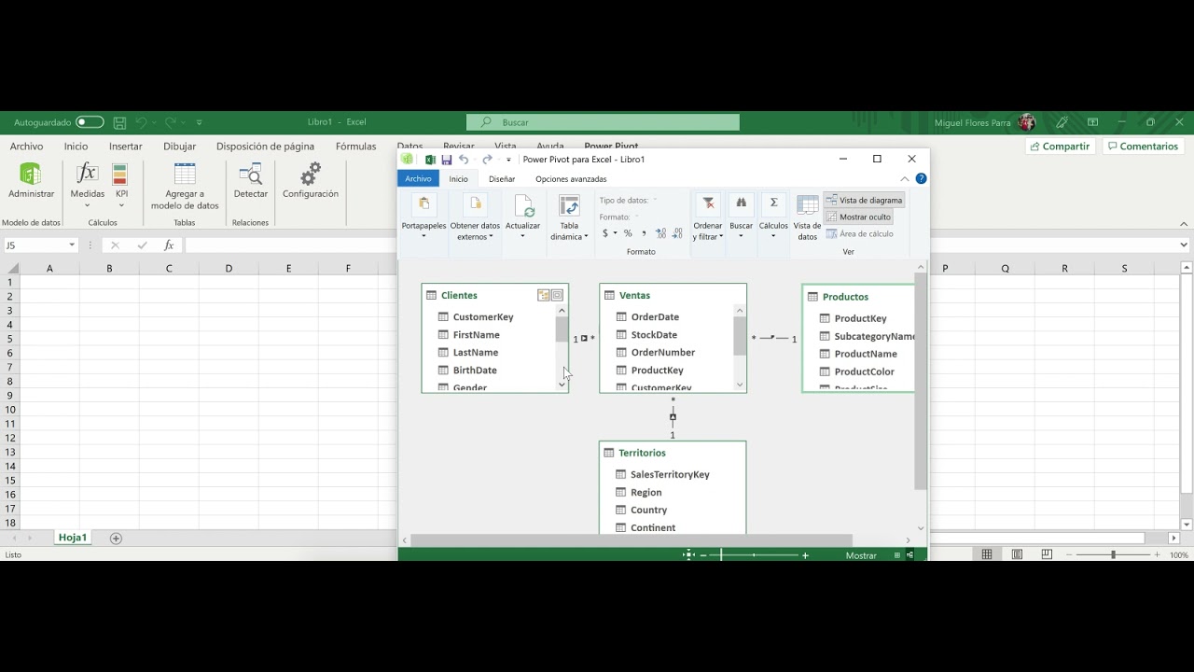Switch to Disposición de página tab
The height and width of the screenshot is (672, 1194).
pos(265,147)
